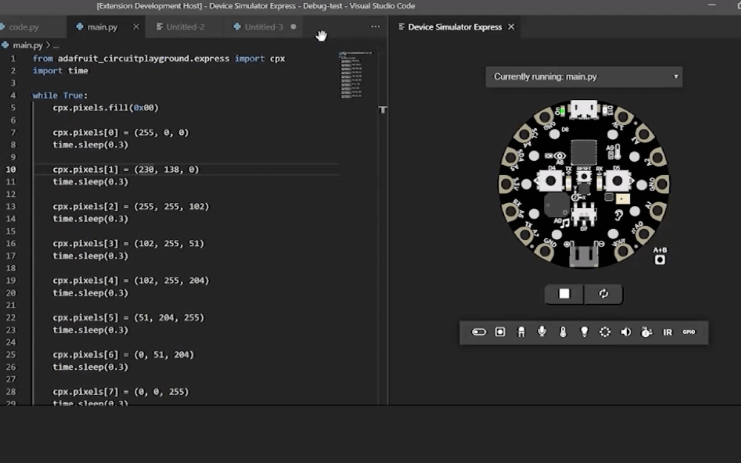741x463 pixels.
Task: Click the battery connector on the board
Action: pyautogui.click(x=584, y=255)
